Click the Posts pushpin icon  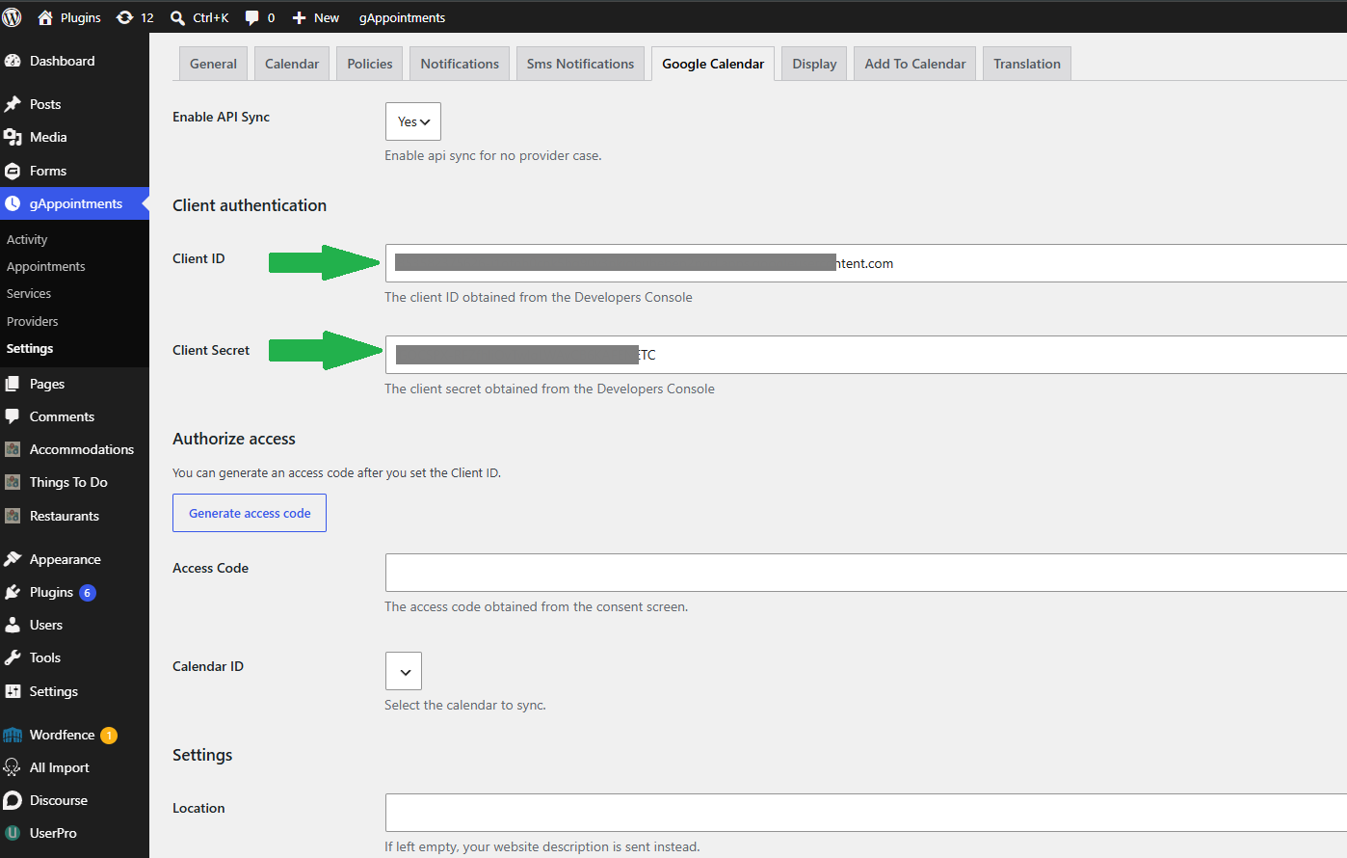coord(13,104)
